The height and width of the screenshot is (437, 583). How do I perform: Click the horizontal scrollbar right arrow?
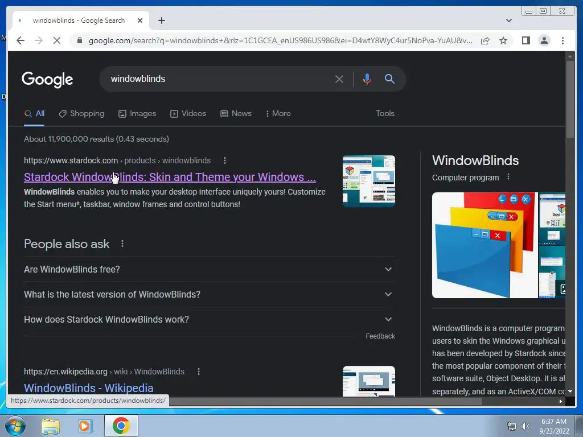(561, 401)
